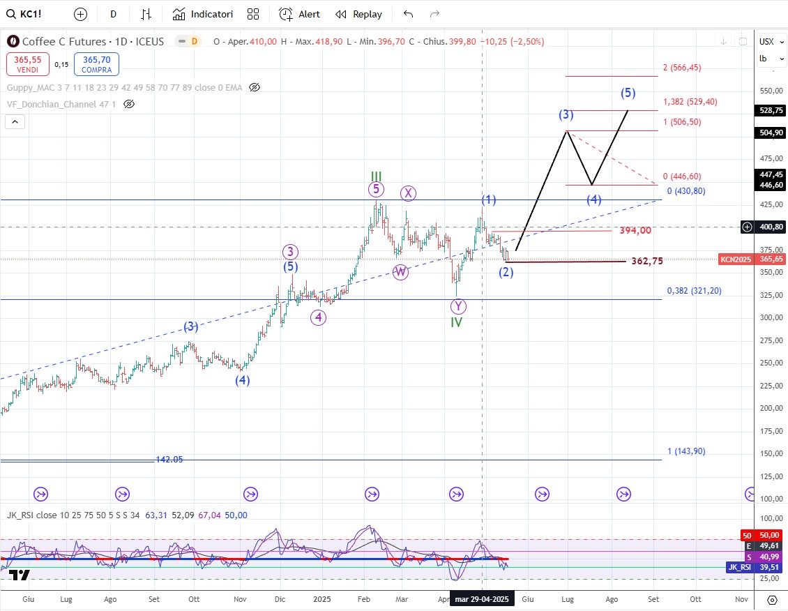
Task: Open the event marker near Giu 2025
Action: coord(543,495)
